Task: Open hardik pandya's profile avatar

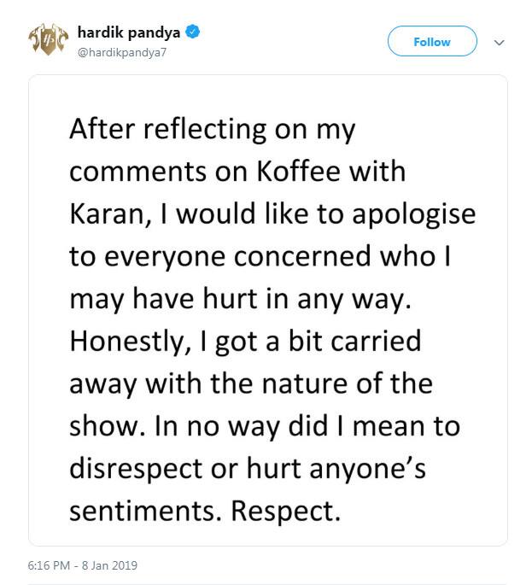Action: pos(49,40)
